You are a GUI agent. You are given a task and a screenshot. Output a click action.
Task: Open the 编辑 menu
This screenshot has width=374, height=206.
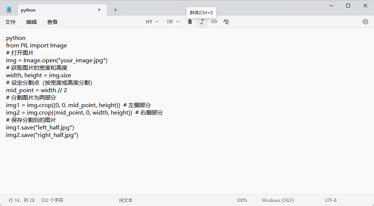pos(31,22)
